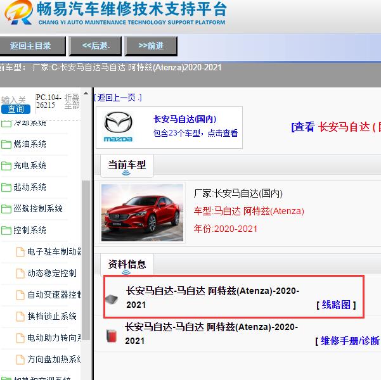Click the 自动变速器控制 document icon
This screenshot has height=380, width=381.
[x=20, y=294]
